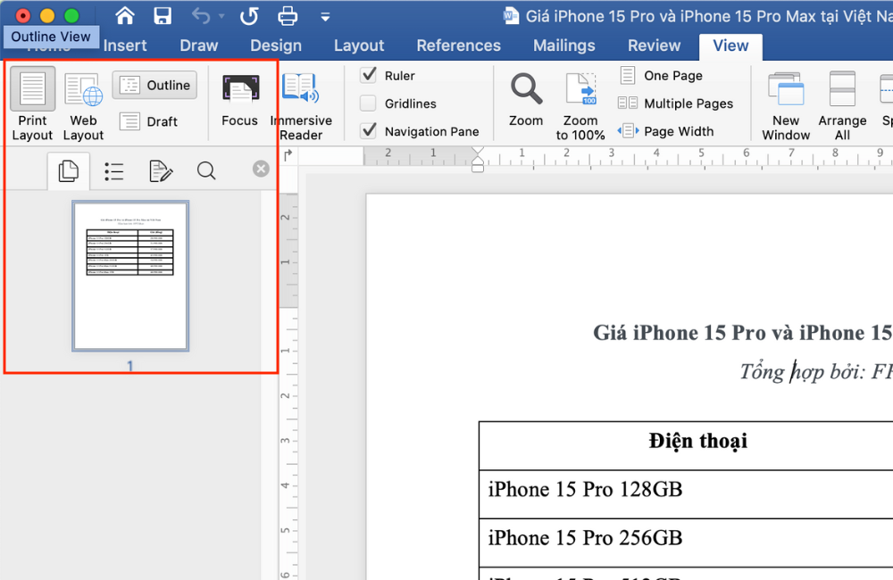893x580 pixels.
Task: Click the first line indent marker on ruler
Action: [x=478, y=152]
